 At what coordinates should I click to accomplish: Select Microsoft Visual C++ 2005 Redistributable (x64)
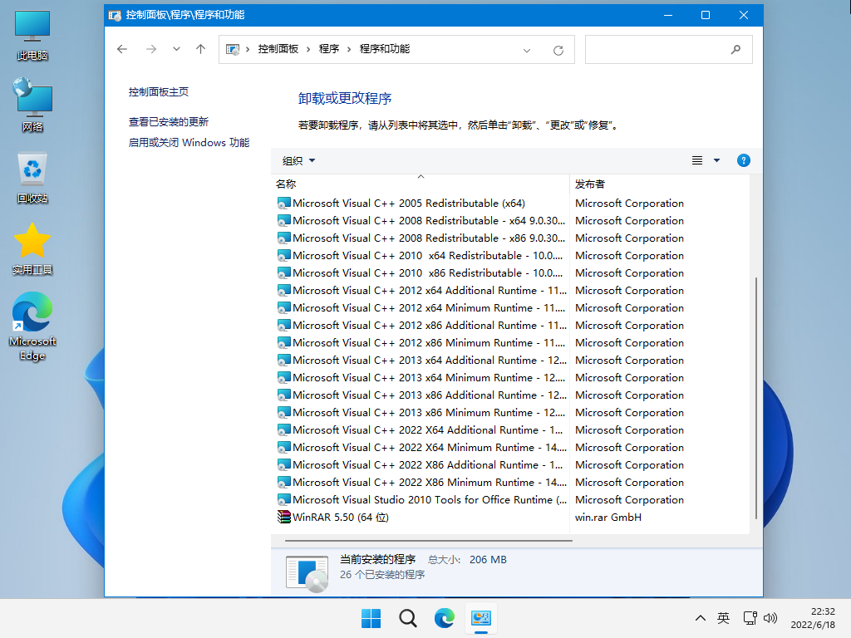coord(401,204)
